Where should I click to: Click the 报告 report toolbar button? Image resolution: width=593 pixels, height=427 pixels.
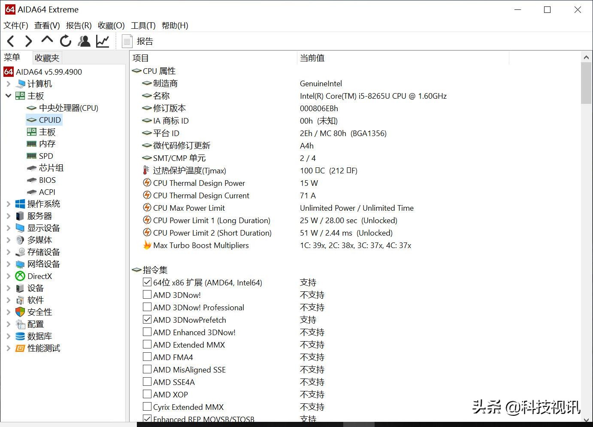click(137, 41)
